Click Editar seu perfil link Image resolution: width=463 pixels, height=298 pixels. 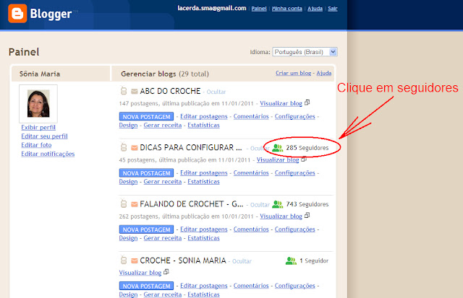point(44,136)
